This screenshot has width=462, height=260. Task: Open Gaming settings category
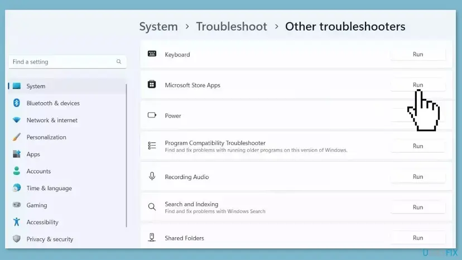point(67,205)
